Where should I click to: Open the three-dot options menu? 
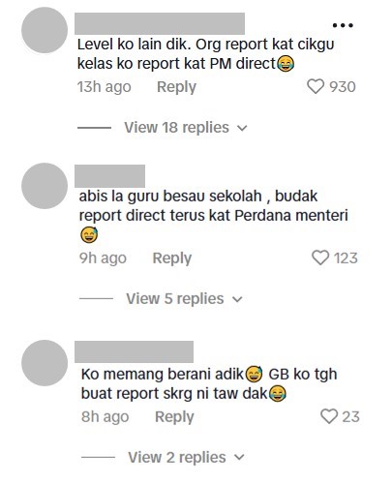pyautogui.click(x=343, y=25)
